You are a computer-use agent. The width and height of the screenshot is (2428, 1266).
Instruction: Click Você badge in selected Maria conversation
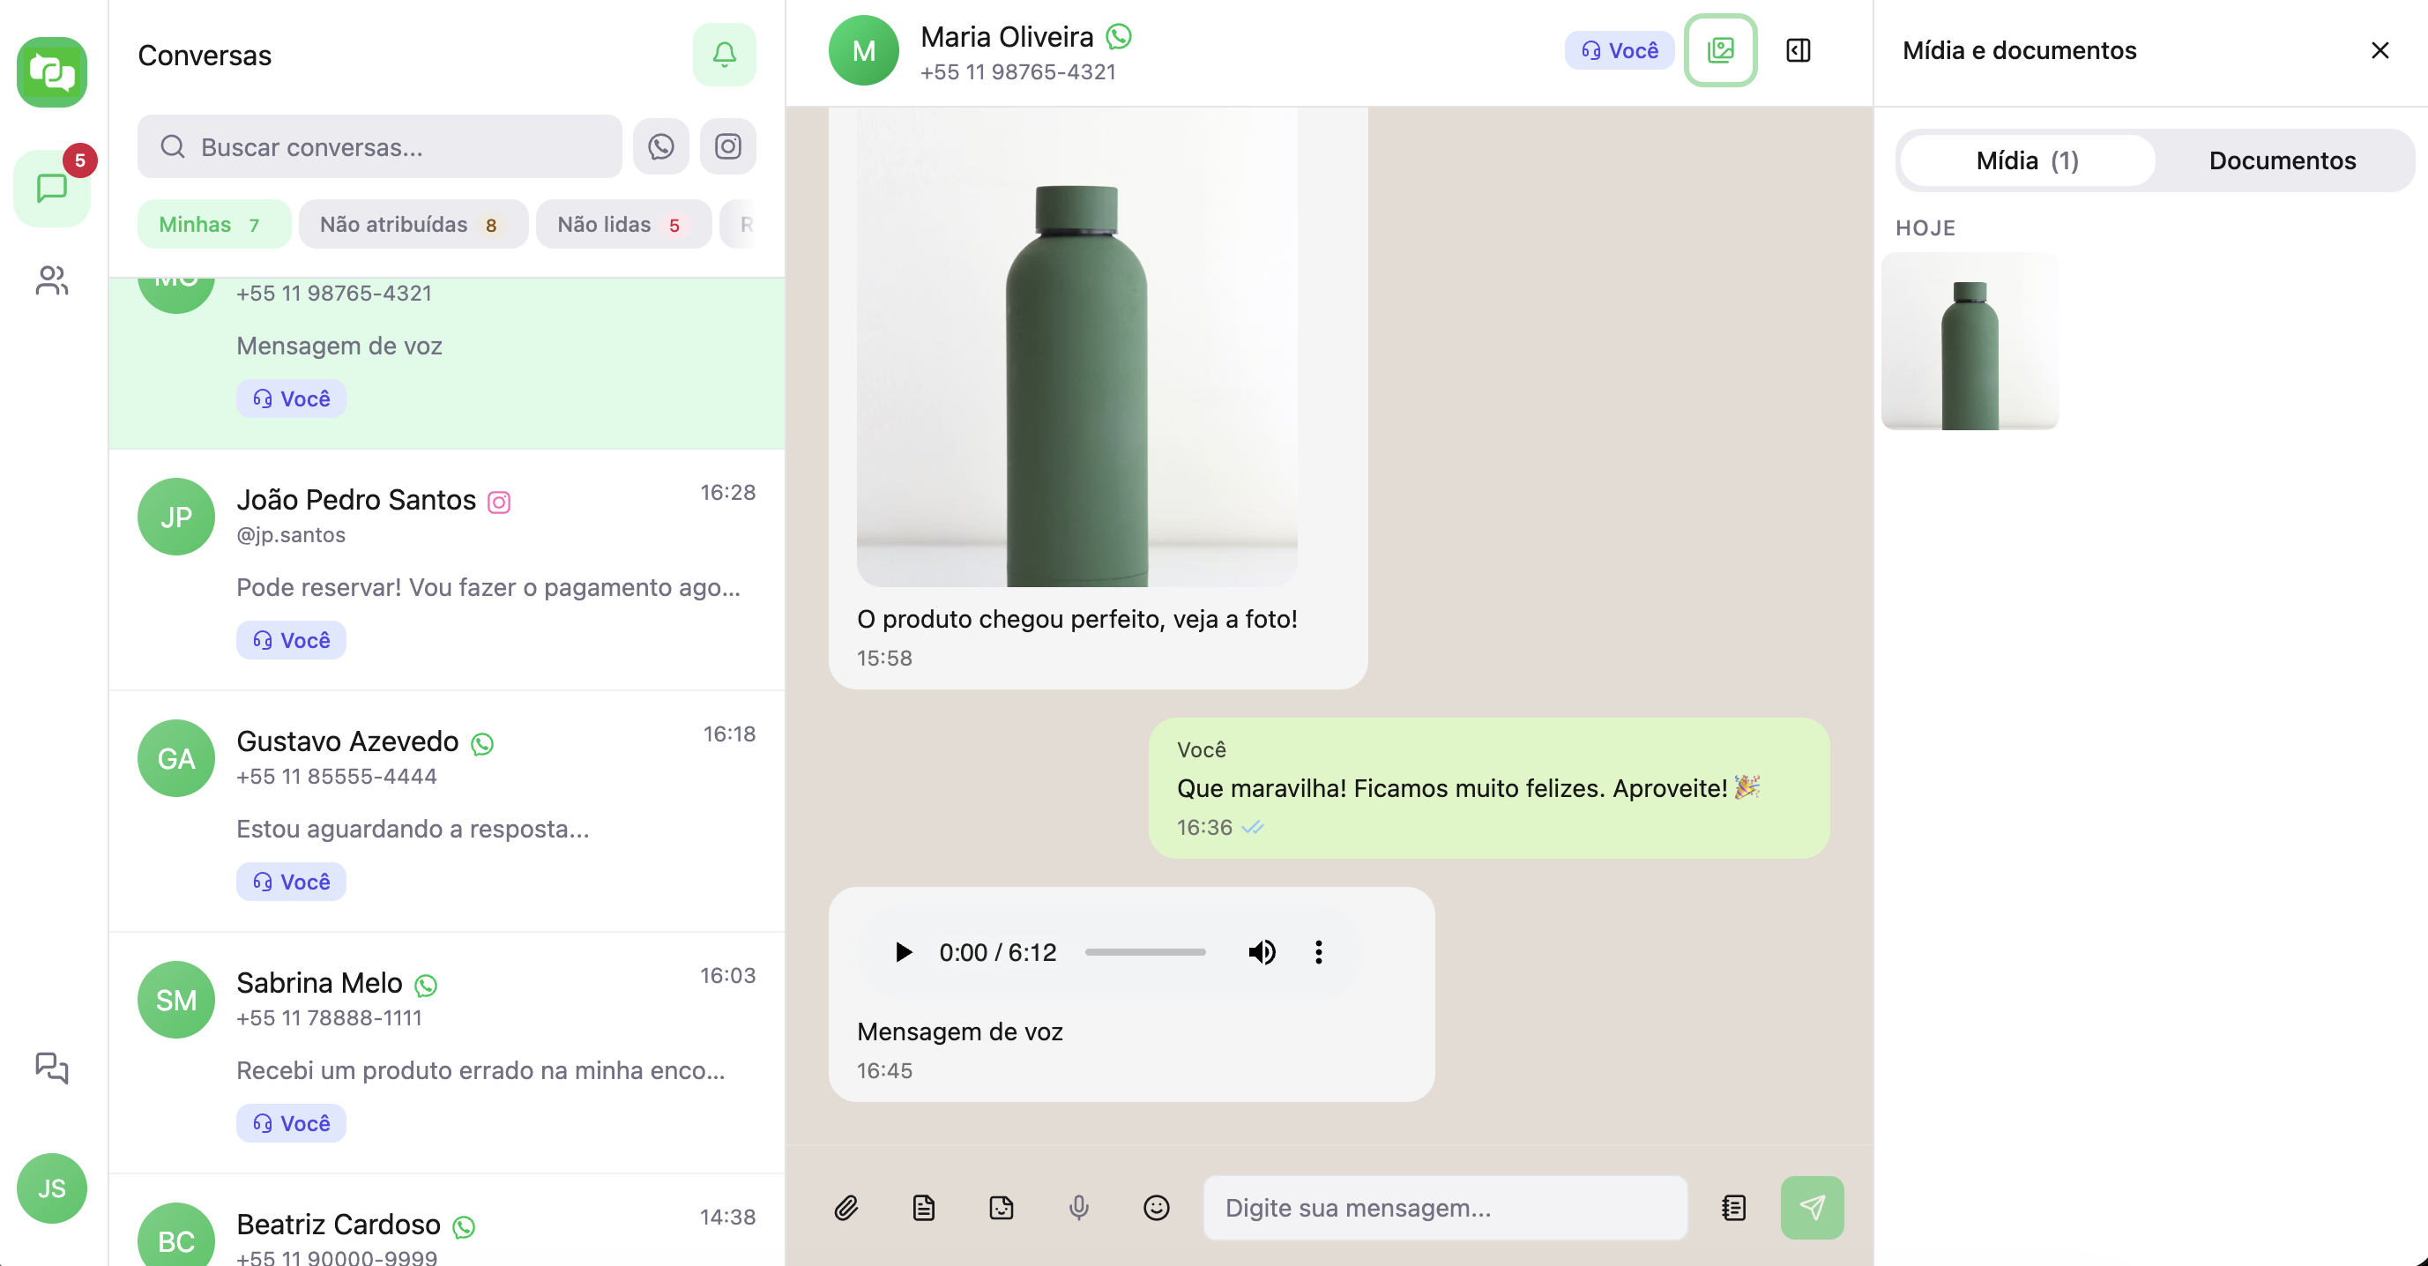pos(291,398)
